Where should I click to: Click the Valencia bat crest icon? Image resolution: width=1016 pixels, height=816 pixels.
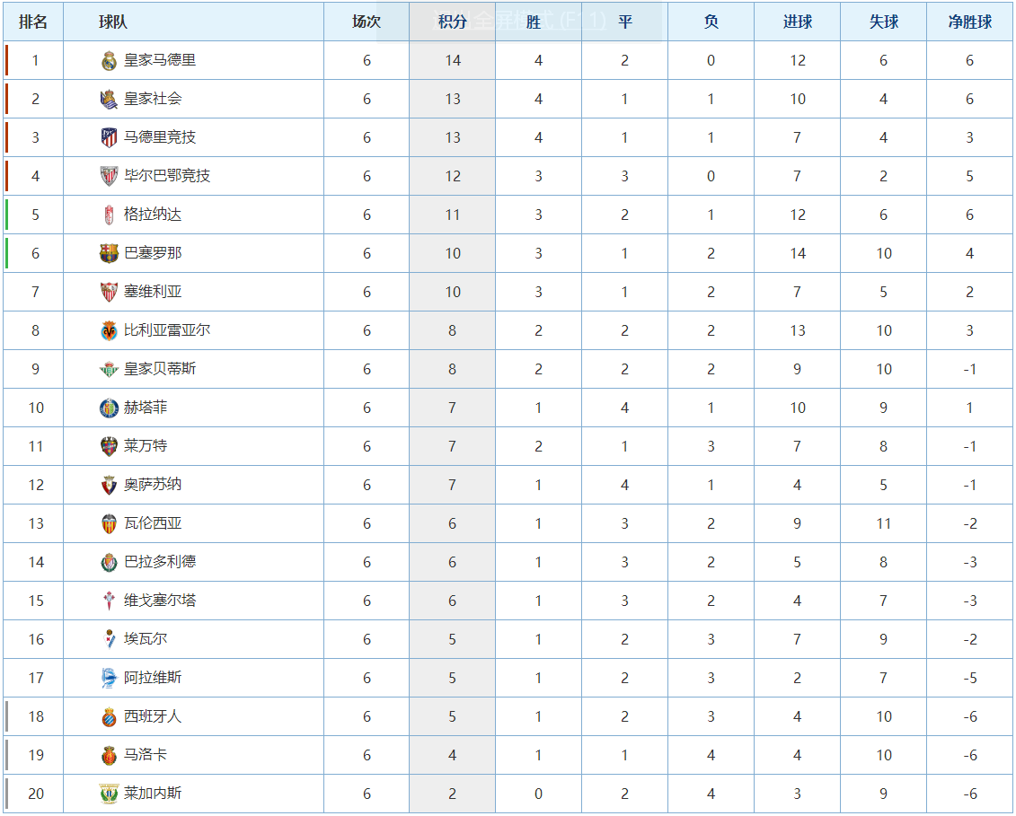tap(109, 524)
